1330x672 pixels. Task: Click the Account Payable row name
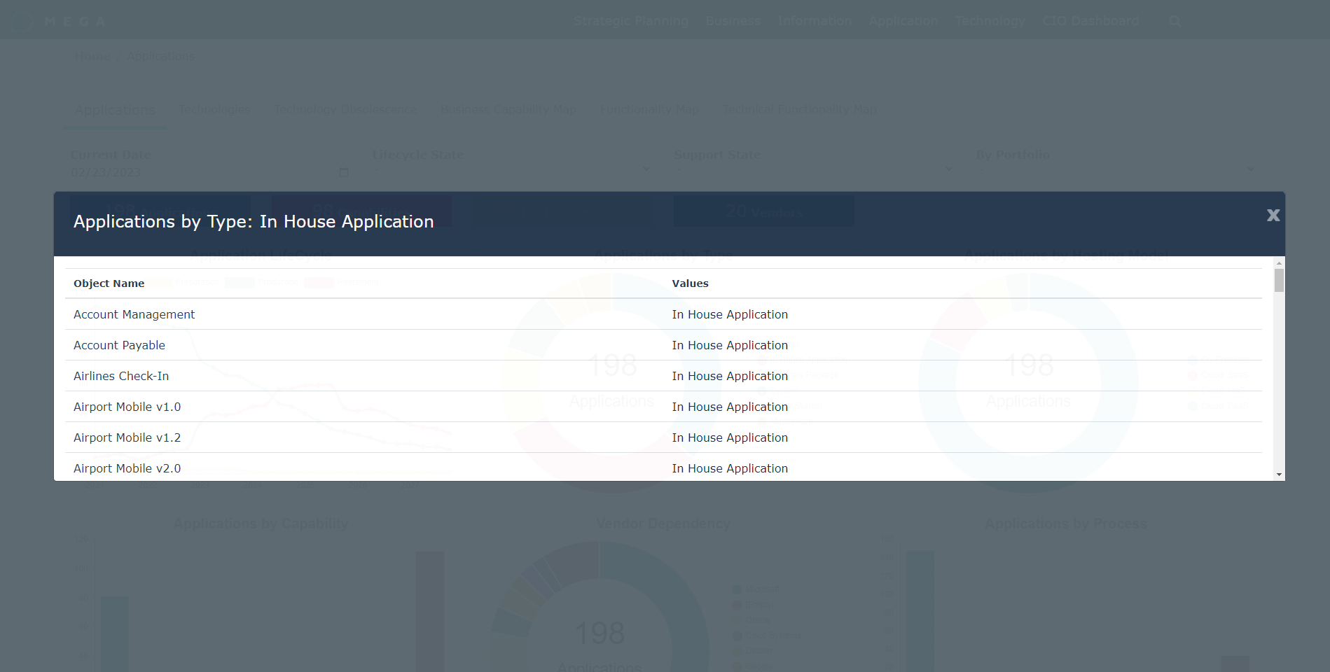point(119,345)
